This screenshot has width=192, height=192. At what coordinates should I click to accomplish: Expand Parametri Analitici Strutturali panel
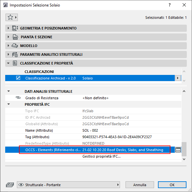8,54
